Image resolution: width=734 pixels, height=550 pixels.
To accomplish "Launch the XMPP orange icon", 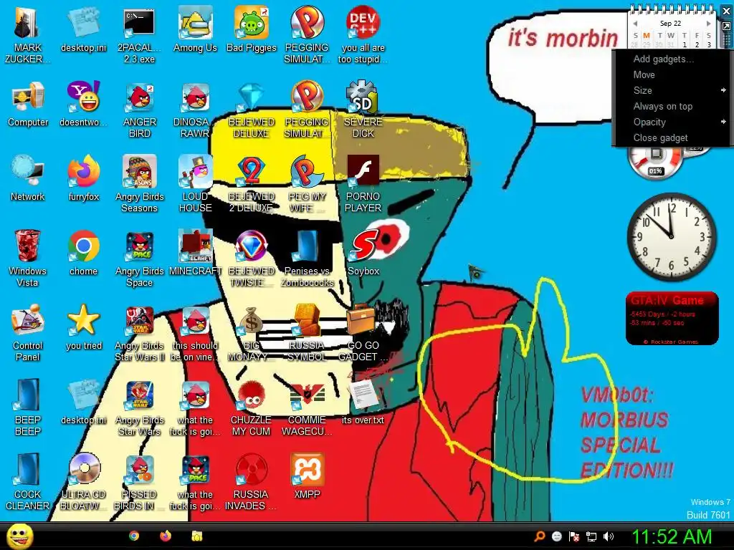I will (x=307, y=476).
